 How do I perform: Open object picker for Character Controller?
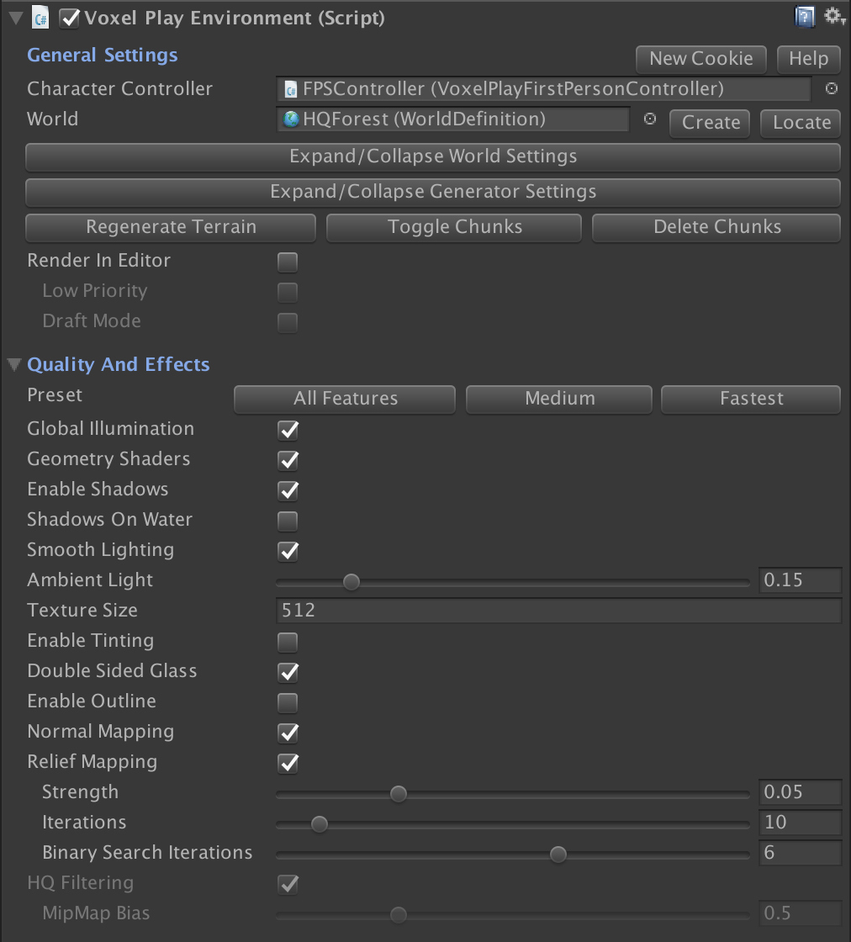click(x=831, y=89)
